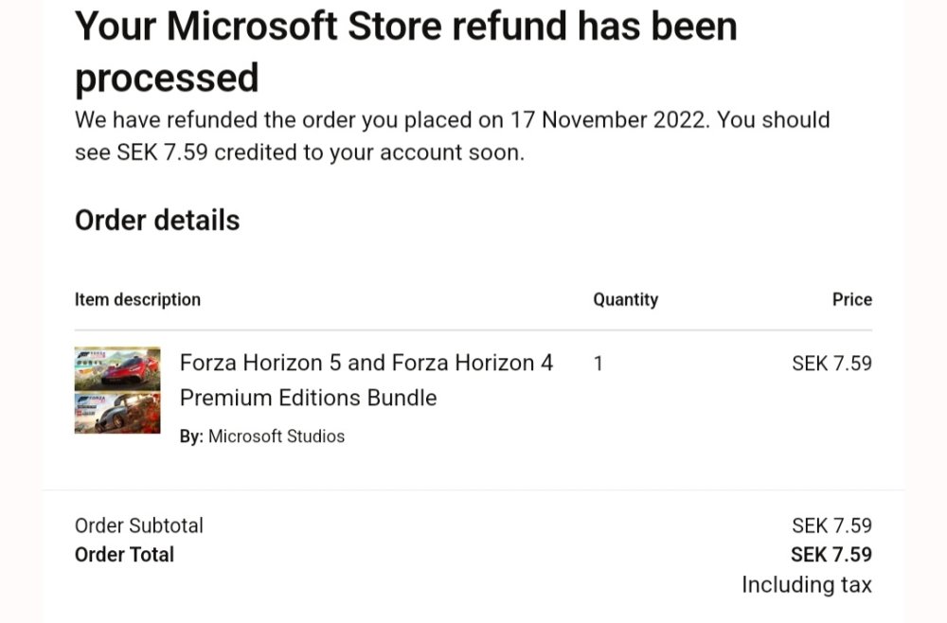This screenshot has width=947, height=623.
Task: Select the refund processed headline
Action: click(405, 51)
